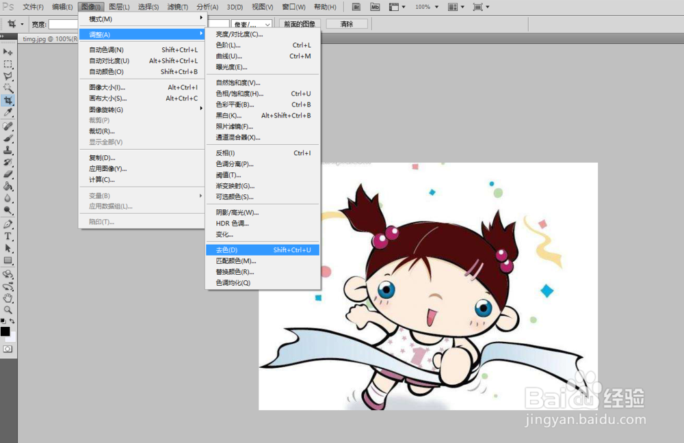Select the Eraser tool

click(x=8, y=174)
